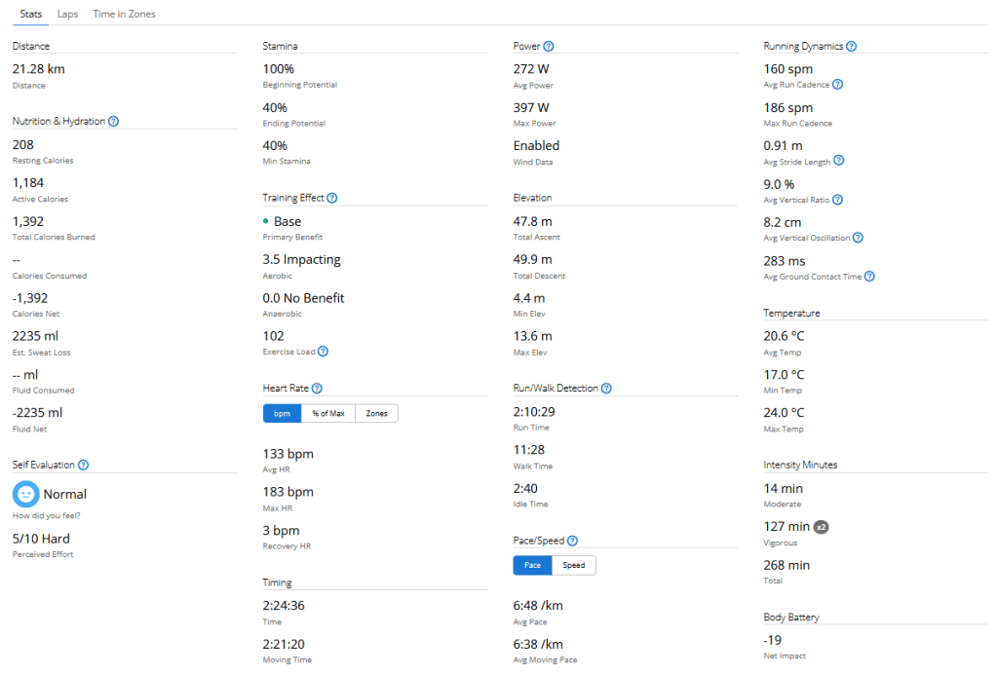Screen dimensions: 998x675
Task: Select the bpm heart rate option
Action: pyautogui.click(x=282, y=414)
